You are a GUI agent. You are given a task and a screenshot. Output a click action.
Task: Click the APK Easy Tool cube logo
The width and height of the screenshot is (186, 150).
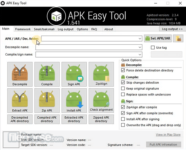tap(56, 16)
